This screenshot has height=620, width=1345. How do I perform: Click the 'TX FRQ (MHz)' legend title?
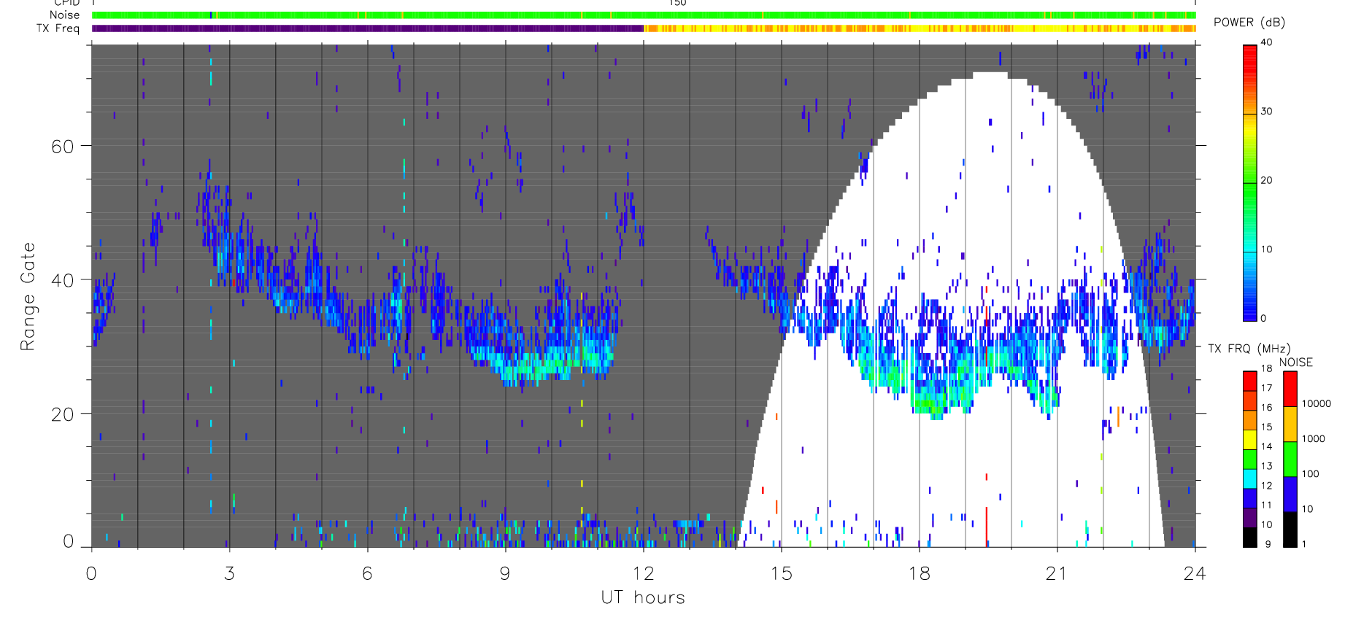pyautogui.click(x=1249, y=349)
